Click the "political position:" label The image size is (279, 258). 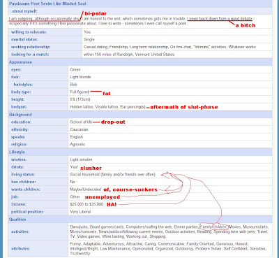coord(27,212)
